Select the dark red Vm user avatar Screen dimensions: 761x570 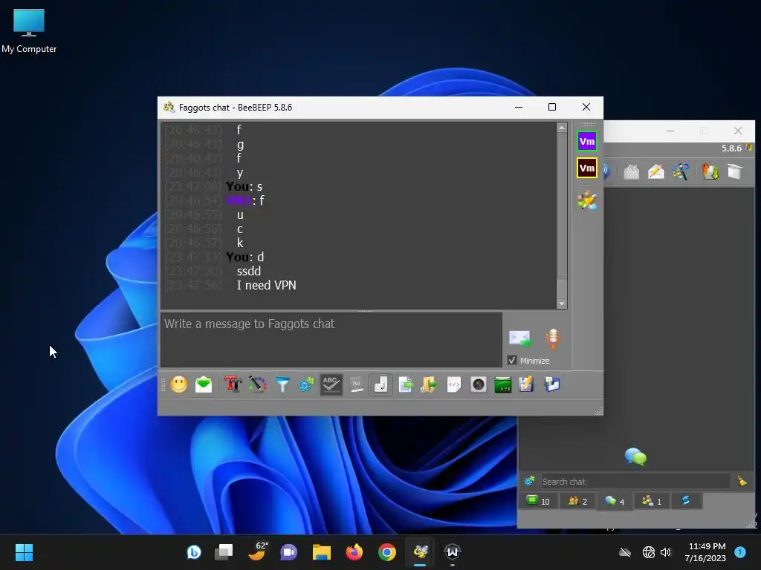(x=587, y=168)
